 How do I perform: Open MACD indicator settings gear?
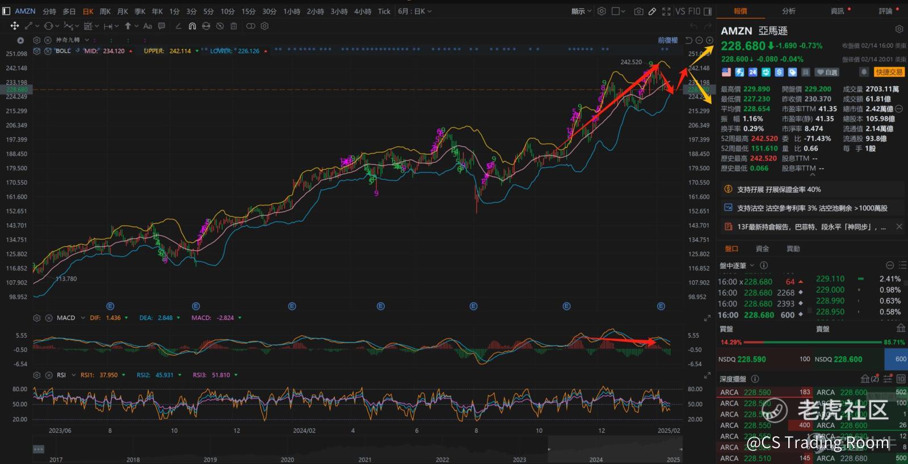[x=37, y=318]
